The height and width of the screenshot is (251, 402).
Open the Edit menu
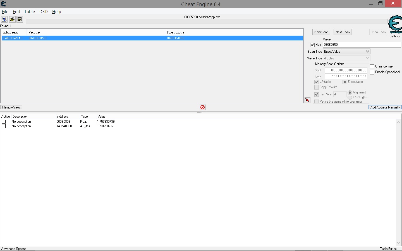click(x=16, y=12)
